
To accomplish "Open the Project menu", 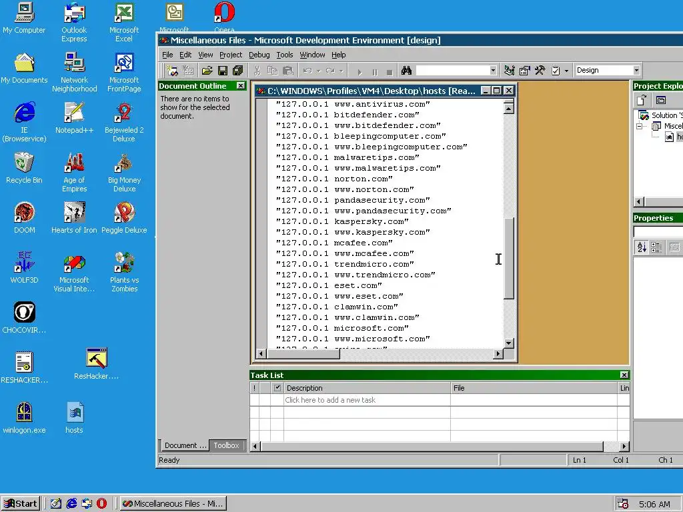I will click(230, 55).
